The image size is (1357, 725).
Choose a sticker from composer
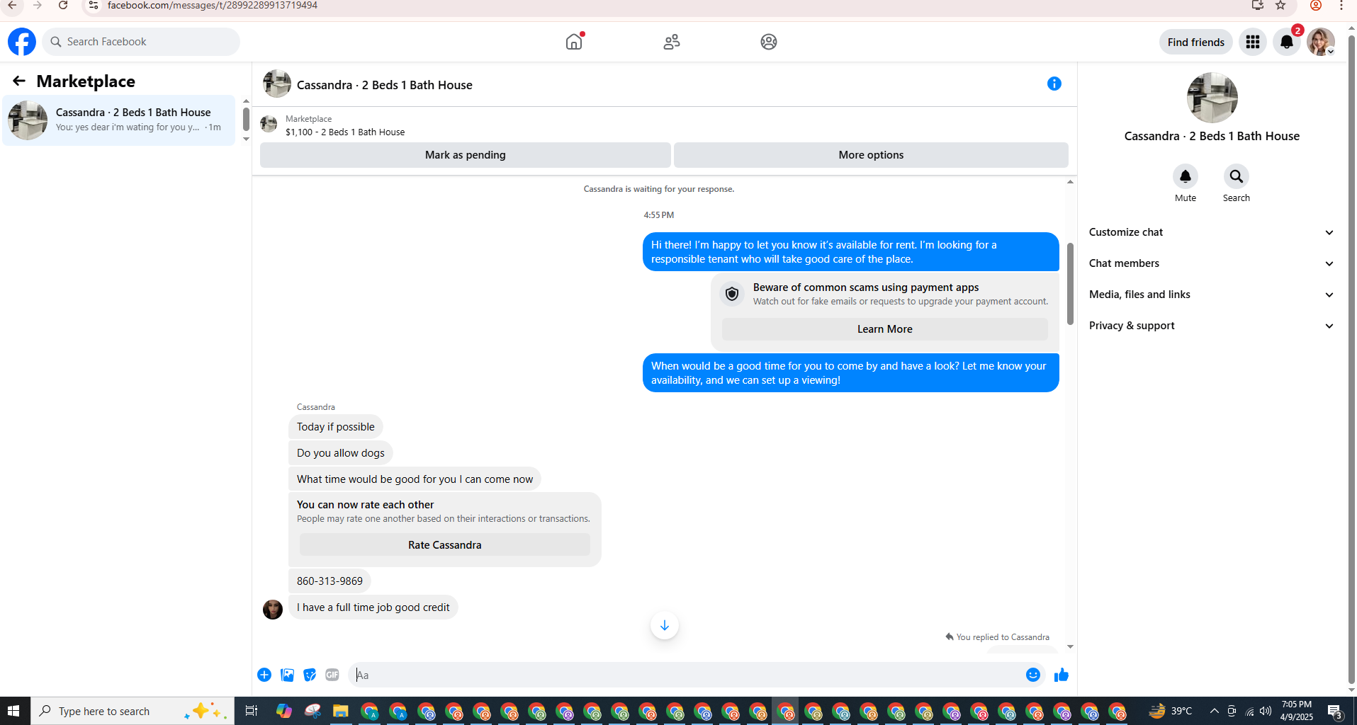point(310,675)
